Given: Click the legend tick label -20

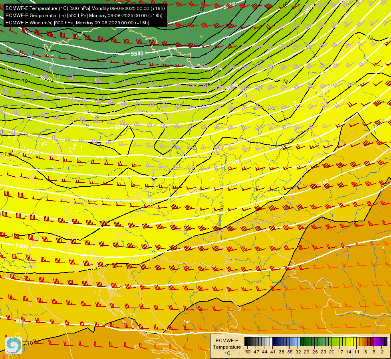Looking at the screenshot, I should [331, 352].
